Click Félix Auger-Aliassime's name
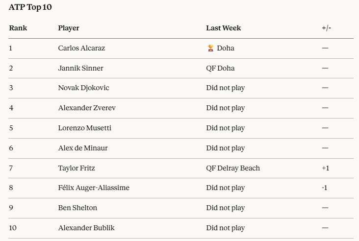 [x=94, y=188]
